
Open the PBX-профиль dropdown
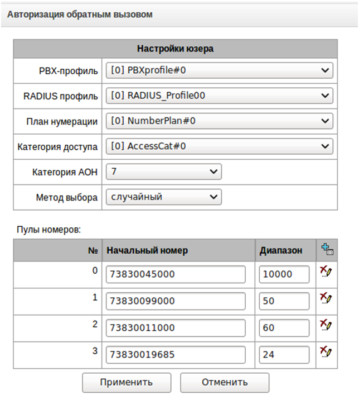[x=220, y=70]
